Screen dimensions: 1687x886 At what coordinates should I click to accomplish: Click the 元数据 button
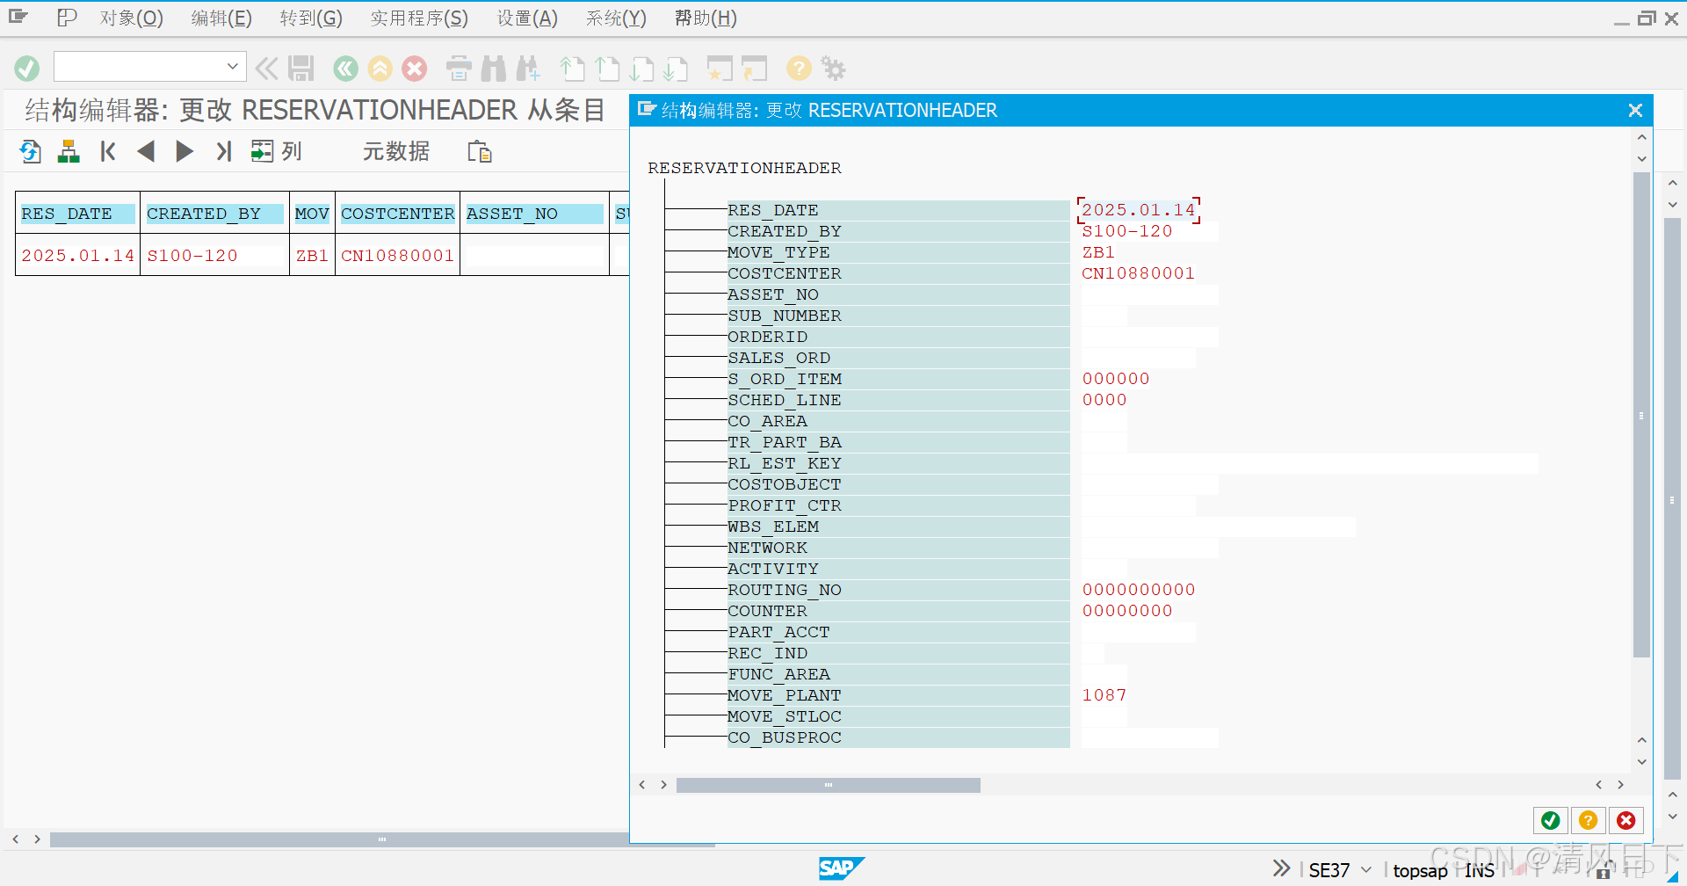(395, 151)
